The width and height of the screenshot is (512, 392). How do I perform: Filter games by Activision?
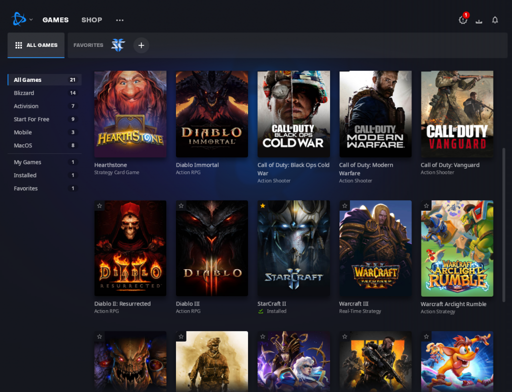coord(44,106)
